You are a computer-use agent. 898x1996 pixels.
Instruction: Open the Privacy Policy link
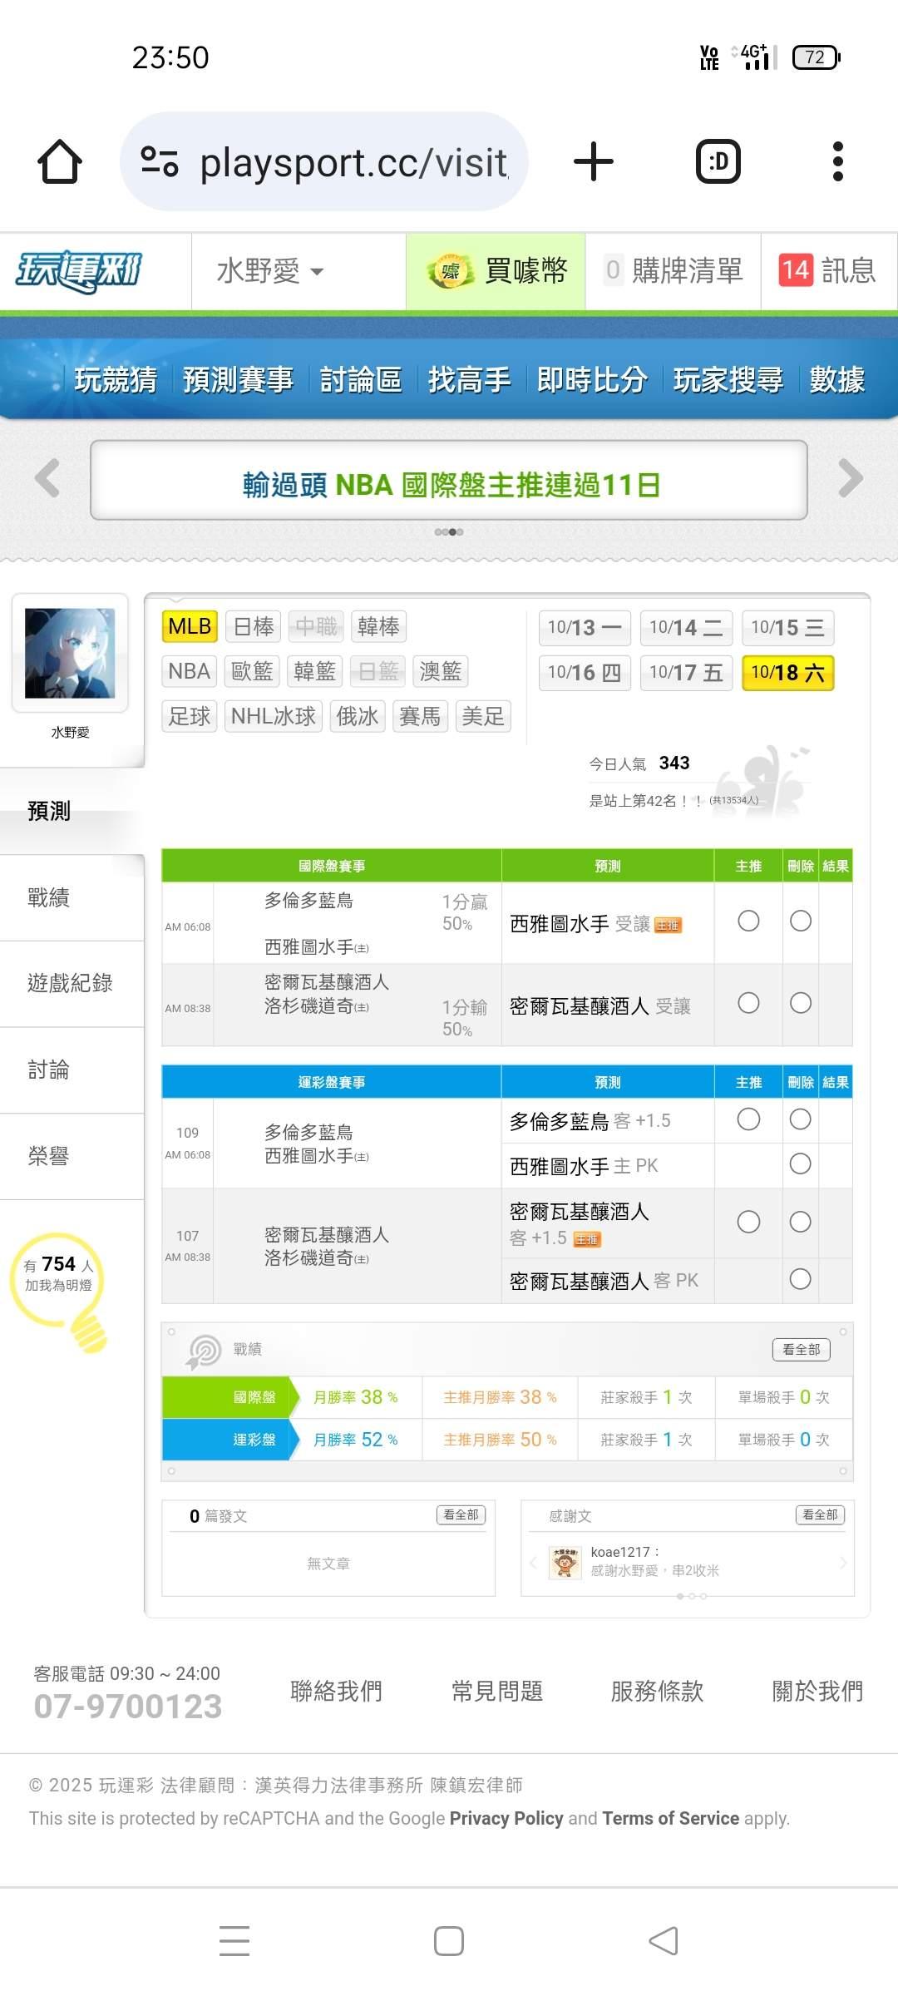(x=506, y=1818)
